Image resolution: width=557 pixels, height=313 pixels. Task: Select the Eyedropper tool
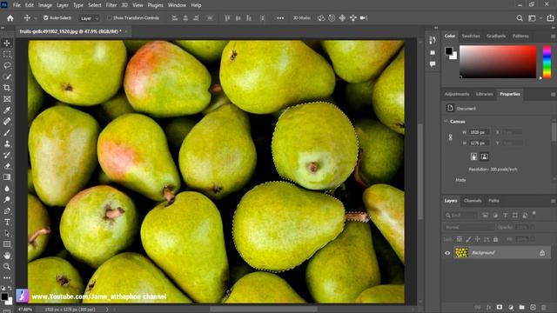click(7, 110)
